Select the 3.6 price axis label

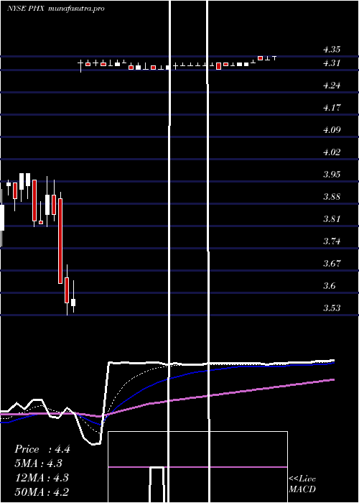pos(329,286)
